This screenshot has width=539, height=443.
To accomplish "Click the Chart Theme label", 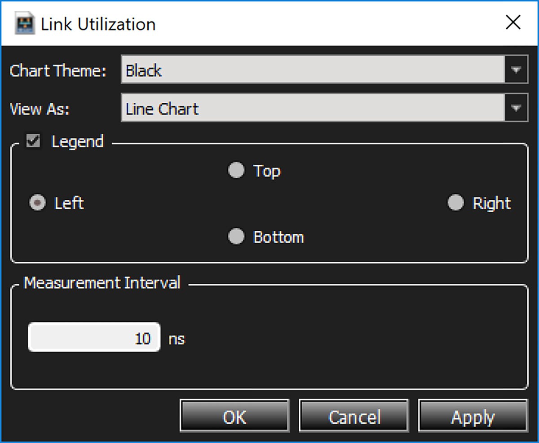I will tap(58, 70).
